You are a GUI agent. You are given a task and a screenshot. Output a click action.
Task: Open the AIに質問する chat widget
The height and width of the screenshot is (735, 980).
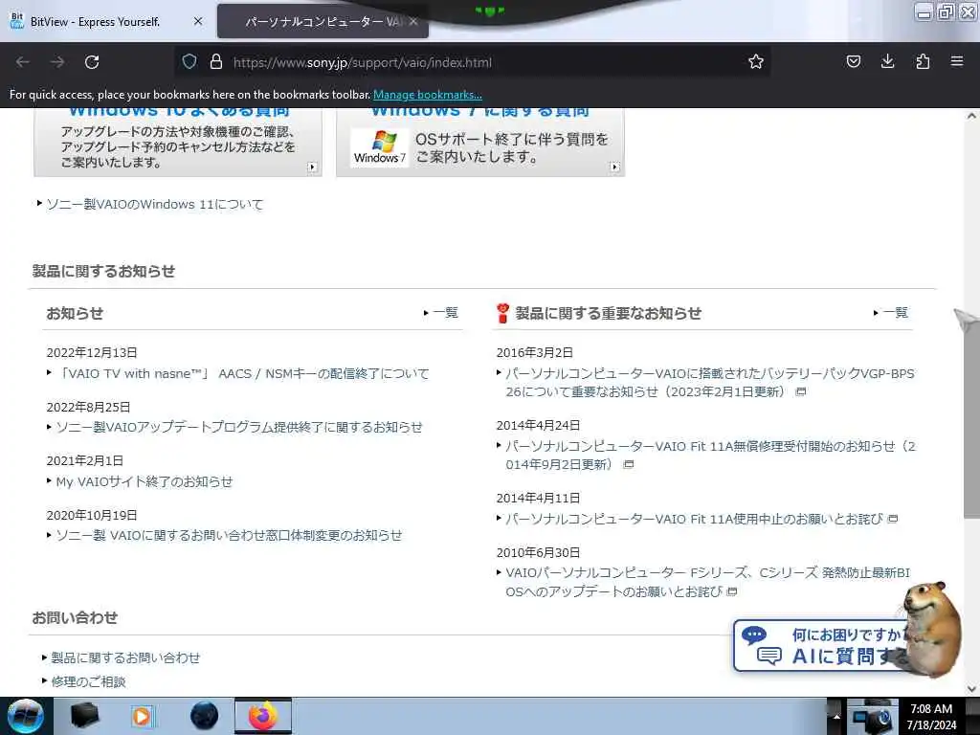pyautogui.click(x=819, y=646)
